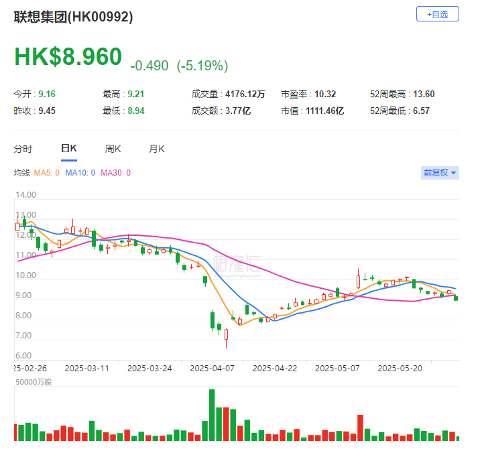Image resolution: width=480 pixels, height=455 pixels.
Task: Open the 月K monthly chart tab
Action: tap(156, 149)
